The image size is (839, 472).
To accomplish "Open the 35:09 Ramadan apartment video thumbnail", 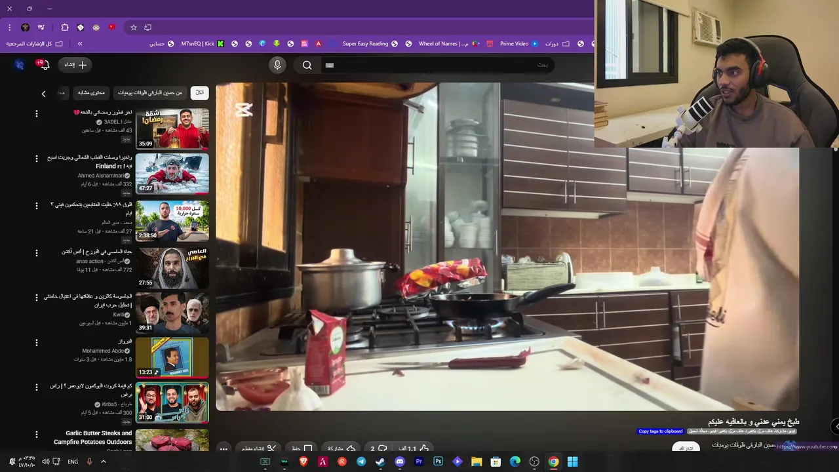I will coord(172,128).
